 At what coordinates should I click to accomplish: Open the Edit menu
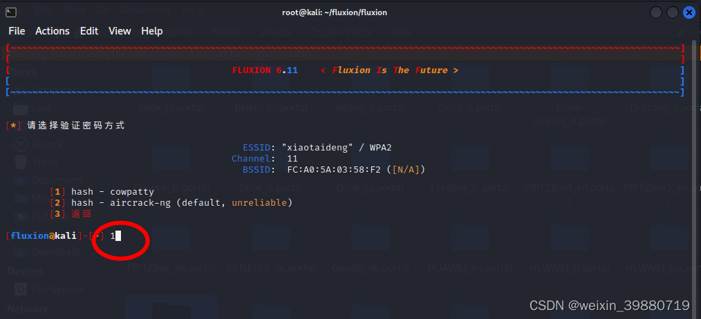(89, 31)
